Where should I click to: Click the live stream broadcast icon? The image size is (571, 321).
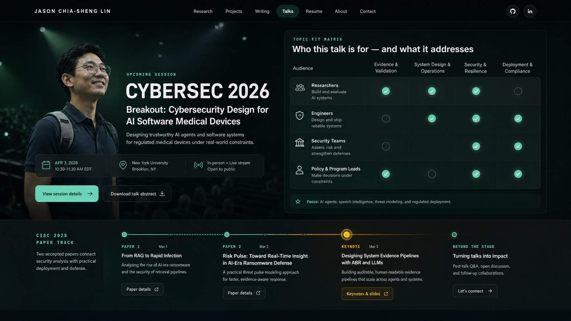pyautogui.click(x=198, y=165)
